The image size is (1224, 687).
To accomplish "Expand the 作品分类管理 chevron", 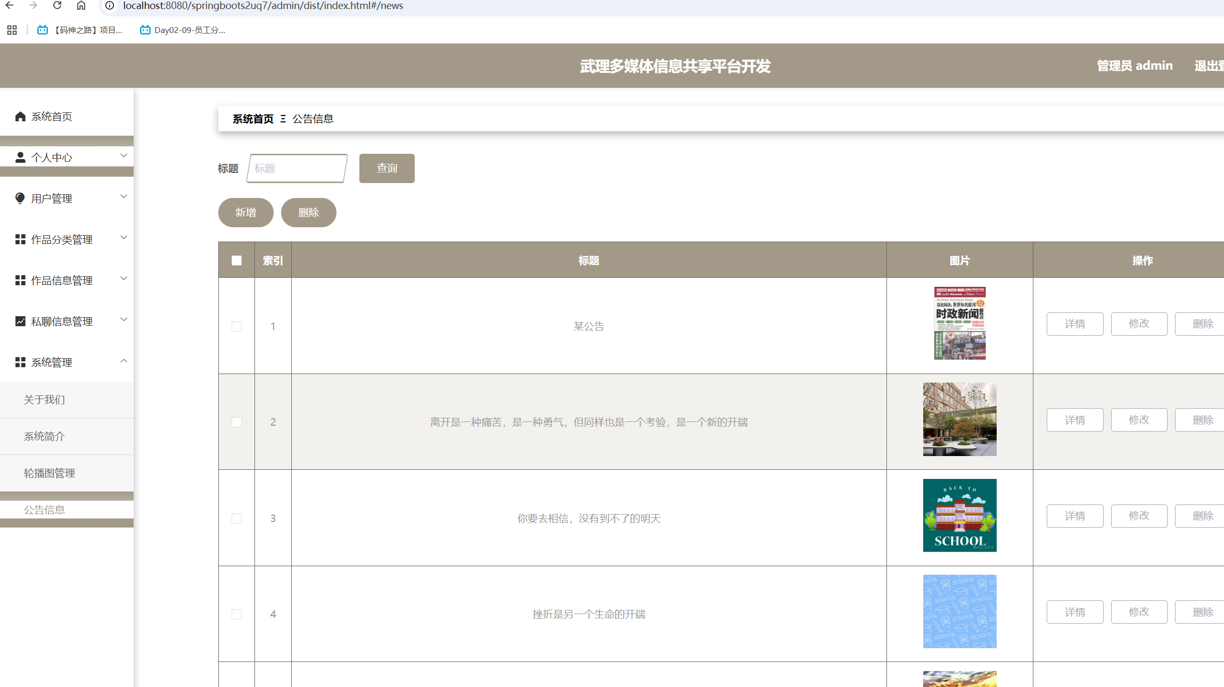I will click(124, 237).
